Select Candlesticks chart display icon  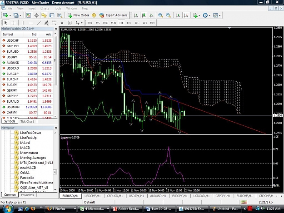point(144,15)
